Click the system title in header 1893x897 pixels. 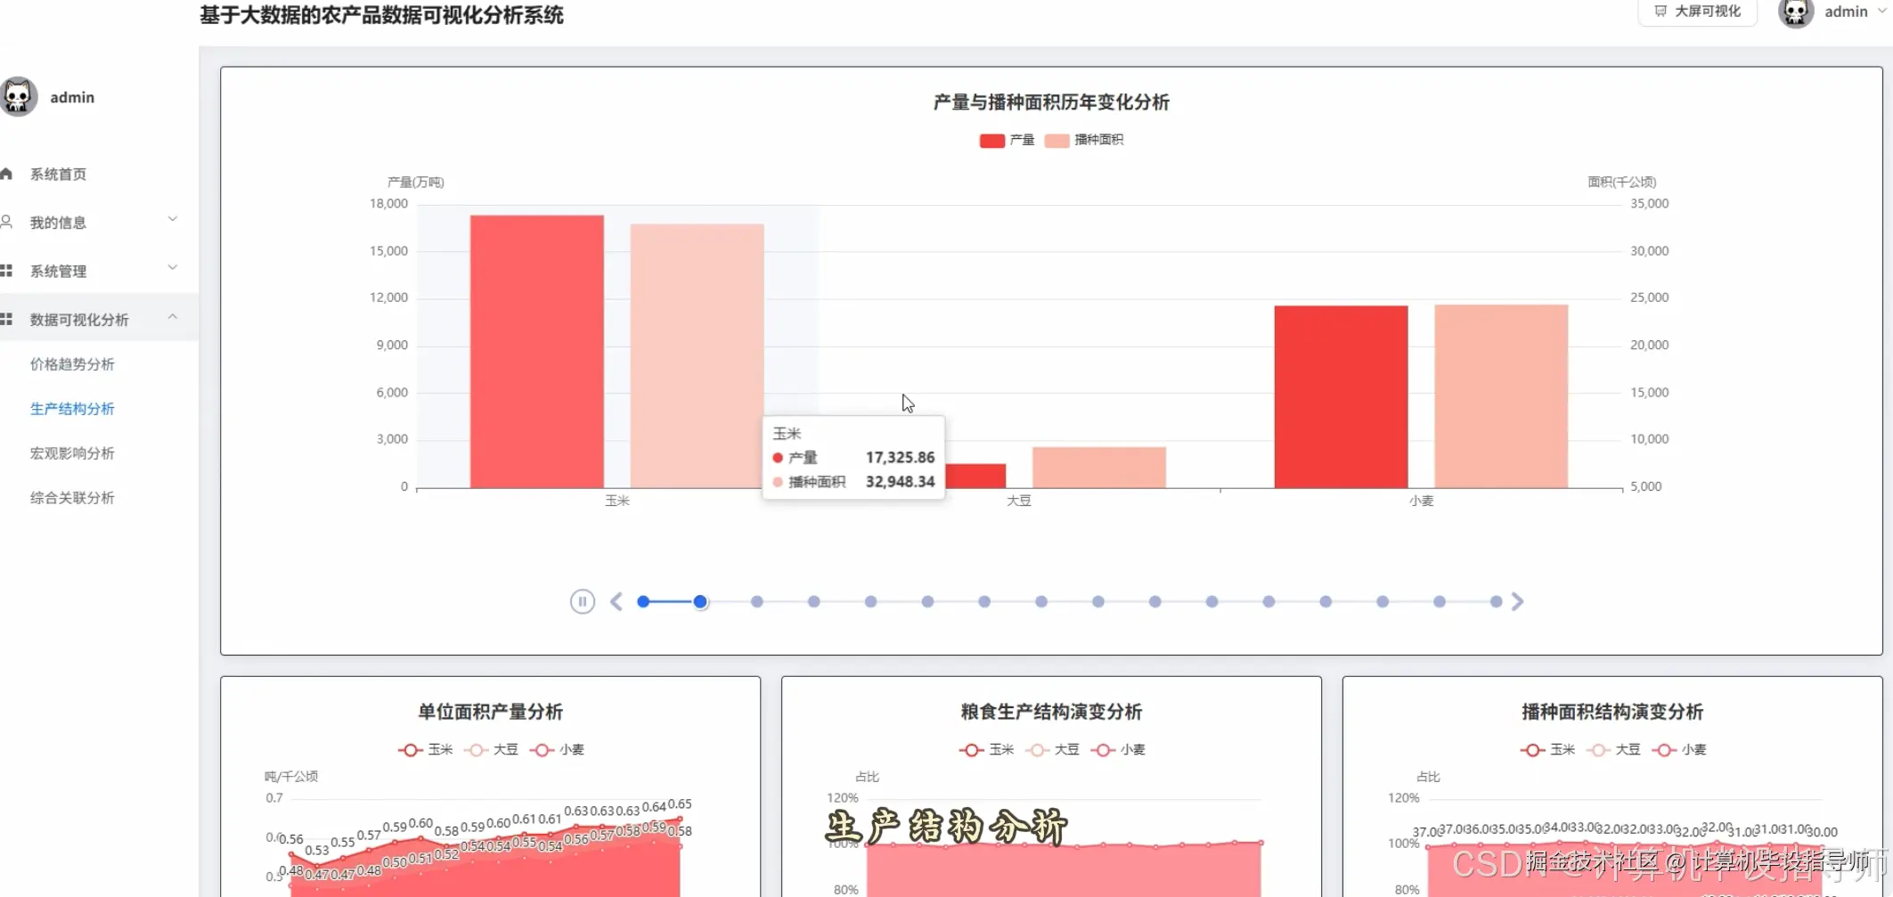click(381, 15)
